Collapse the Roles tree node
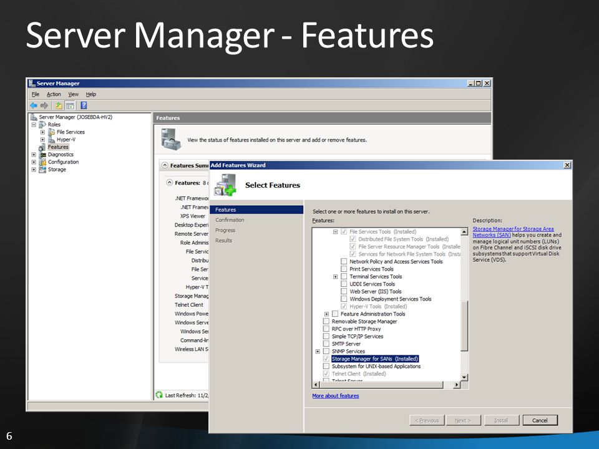Image resolution: width=599 pixels, height=449 pixels. (34, 125)
